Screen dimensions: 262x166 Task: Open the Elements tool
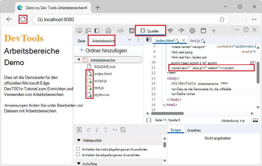pos(121,31)
